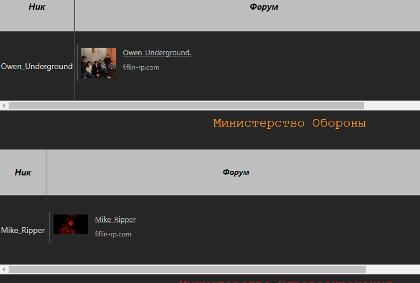The width and height of the screenshot is (420, 283).
Task: Open the Owen_Underground. forum profile link
Action: pos(157,53)
